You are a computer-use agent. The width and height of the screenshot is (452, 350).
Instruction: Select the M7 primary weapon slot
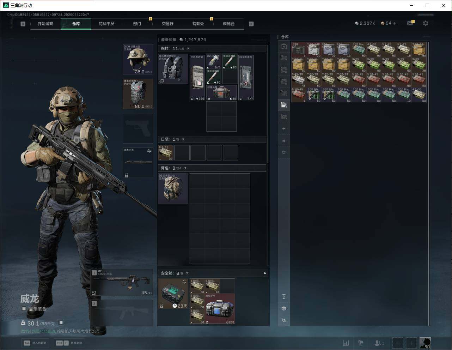click(122, 283)
